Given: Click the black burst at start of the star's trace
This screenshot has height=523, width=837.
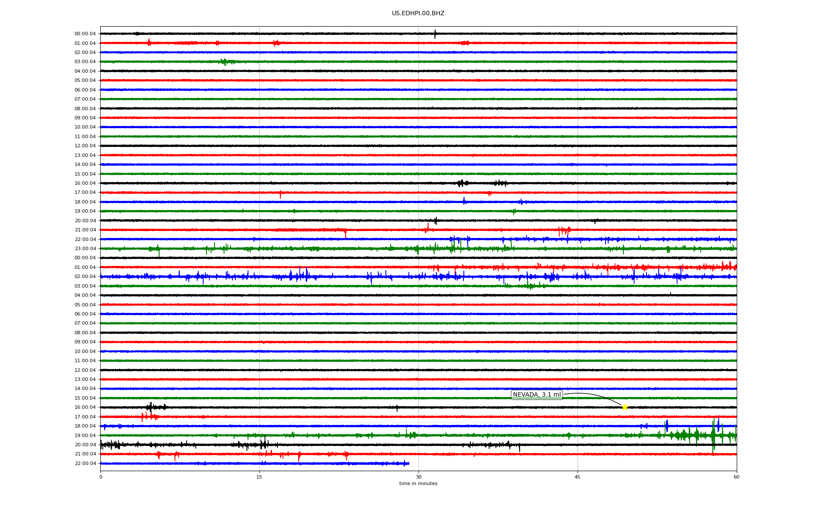Looking at the screenshot, I should pos(151,407).
